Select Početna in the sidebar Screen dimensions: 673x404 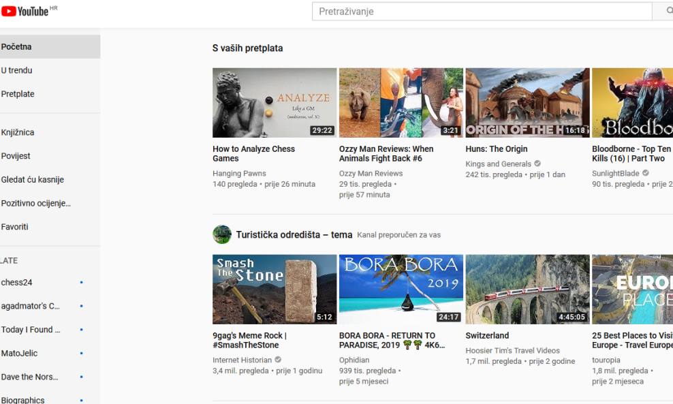click(x=16, y=47)
